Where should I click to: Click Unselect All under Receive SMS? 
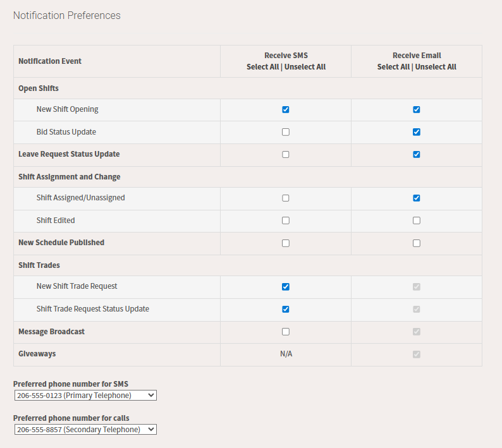tap(305, 67)
